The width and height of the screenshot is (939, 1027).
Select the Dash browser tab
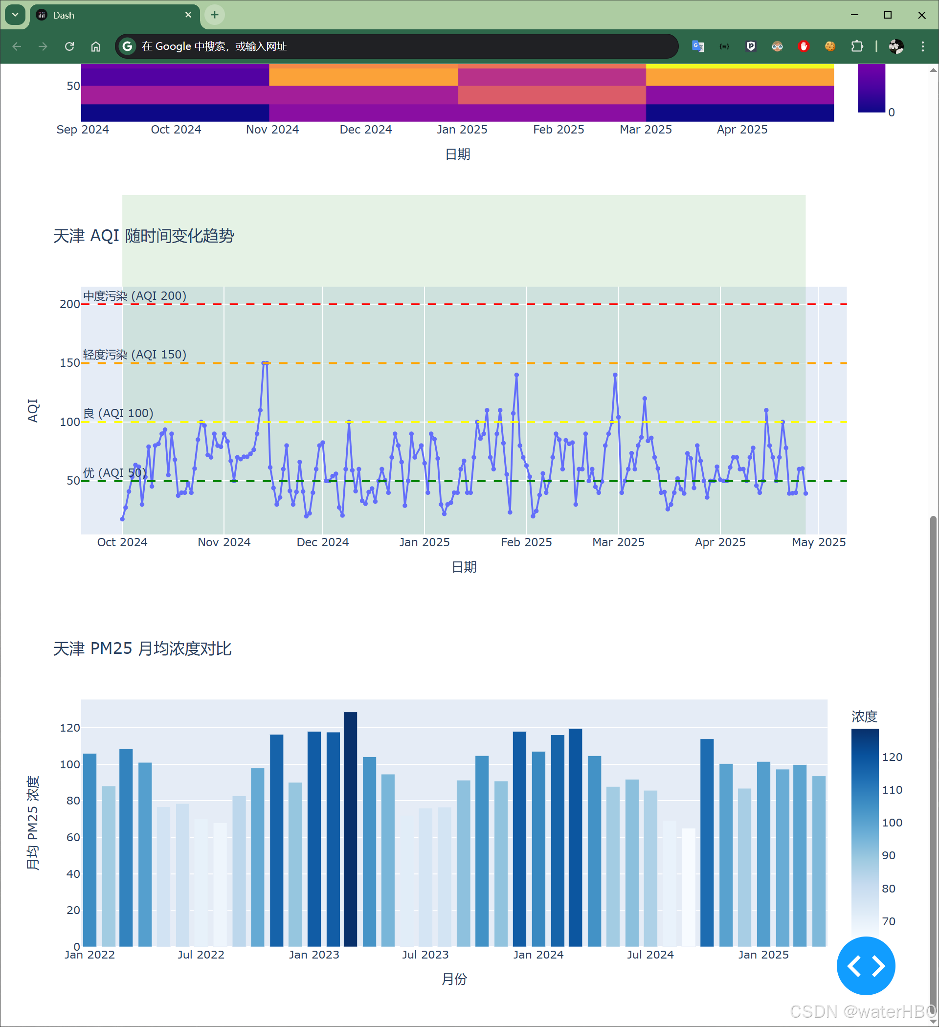[x=102, y=15]
